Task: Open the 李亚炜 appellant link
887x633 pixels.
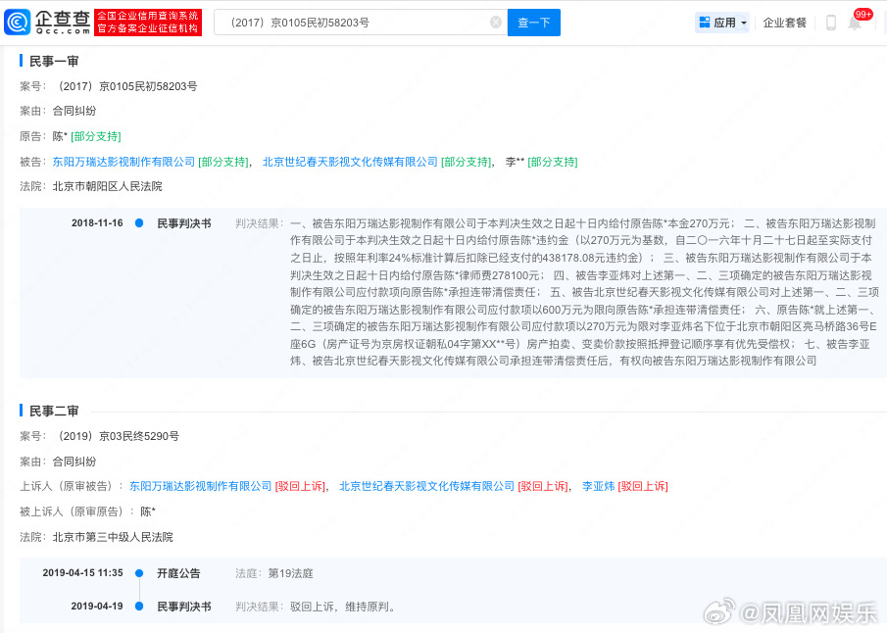Action: tap(599, 486)
